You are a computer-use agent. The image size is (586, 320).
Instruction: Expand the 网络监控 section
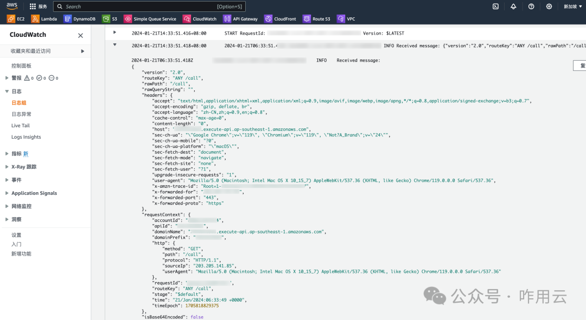[7, 206]
